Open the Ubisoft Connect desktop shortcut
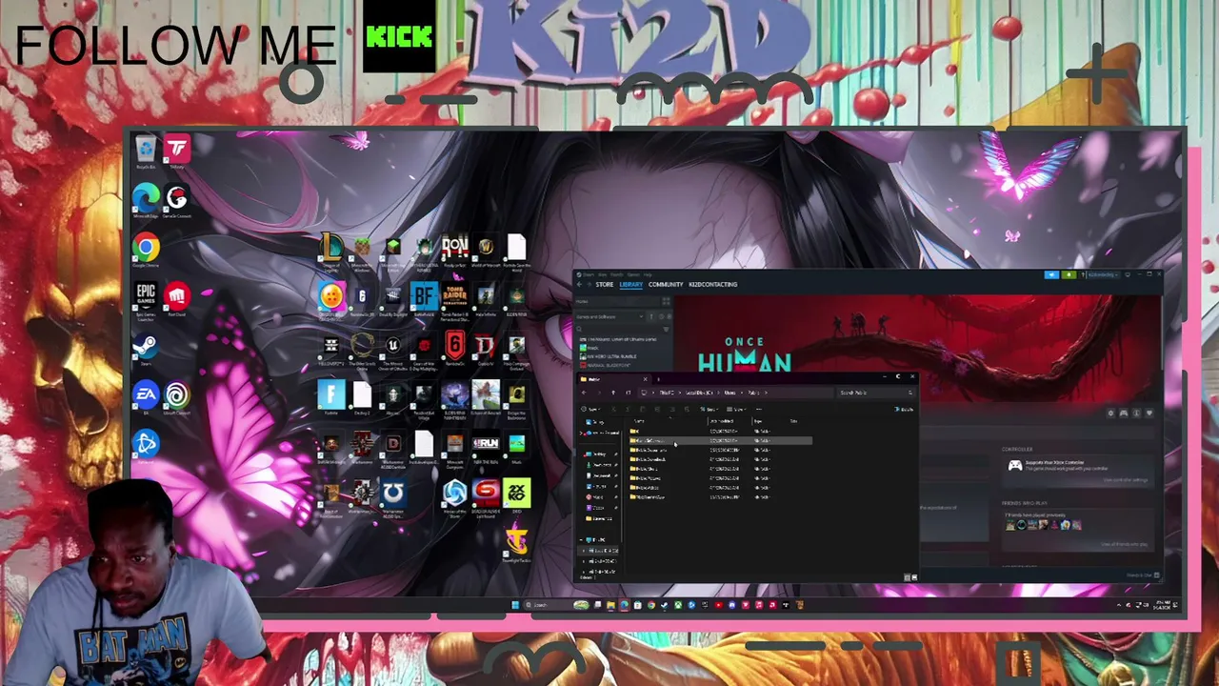 coord(176,397)
